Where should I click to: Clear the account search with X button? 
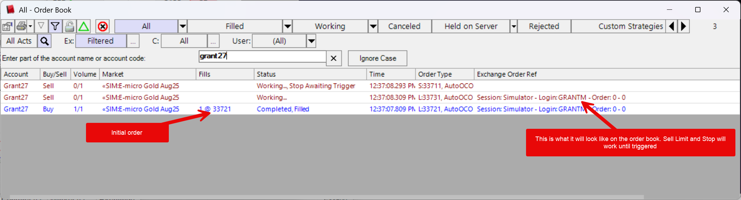click(333, 58)
